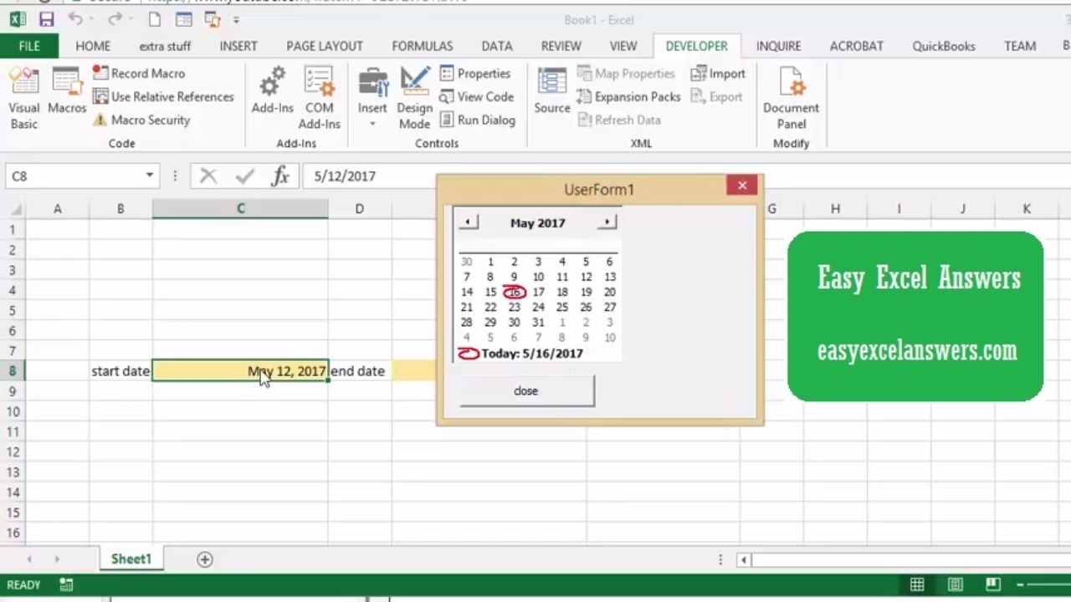
Task: Click the macro recording icon in status bar
Action: (x=66, y=584)
